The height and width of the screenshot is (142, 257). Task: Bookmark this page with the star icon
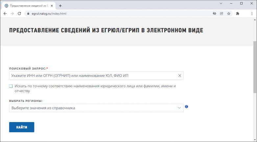229,13
